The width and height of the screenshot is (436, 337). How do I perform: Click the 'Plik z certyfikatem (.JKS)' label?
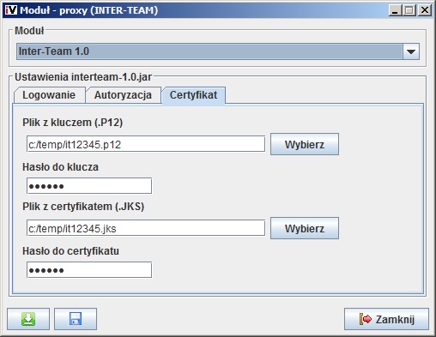[83, 207]
